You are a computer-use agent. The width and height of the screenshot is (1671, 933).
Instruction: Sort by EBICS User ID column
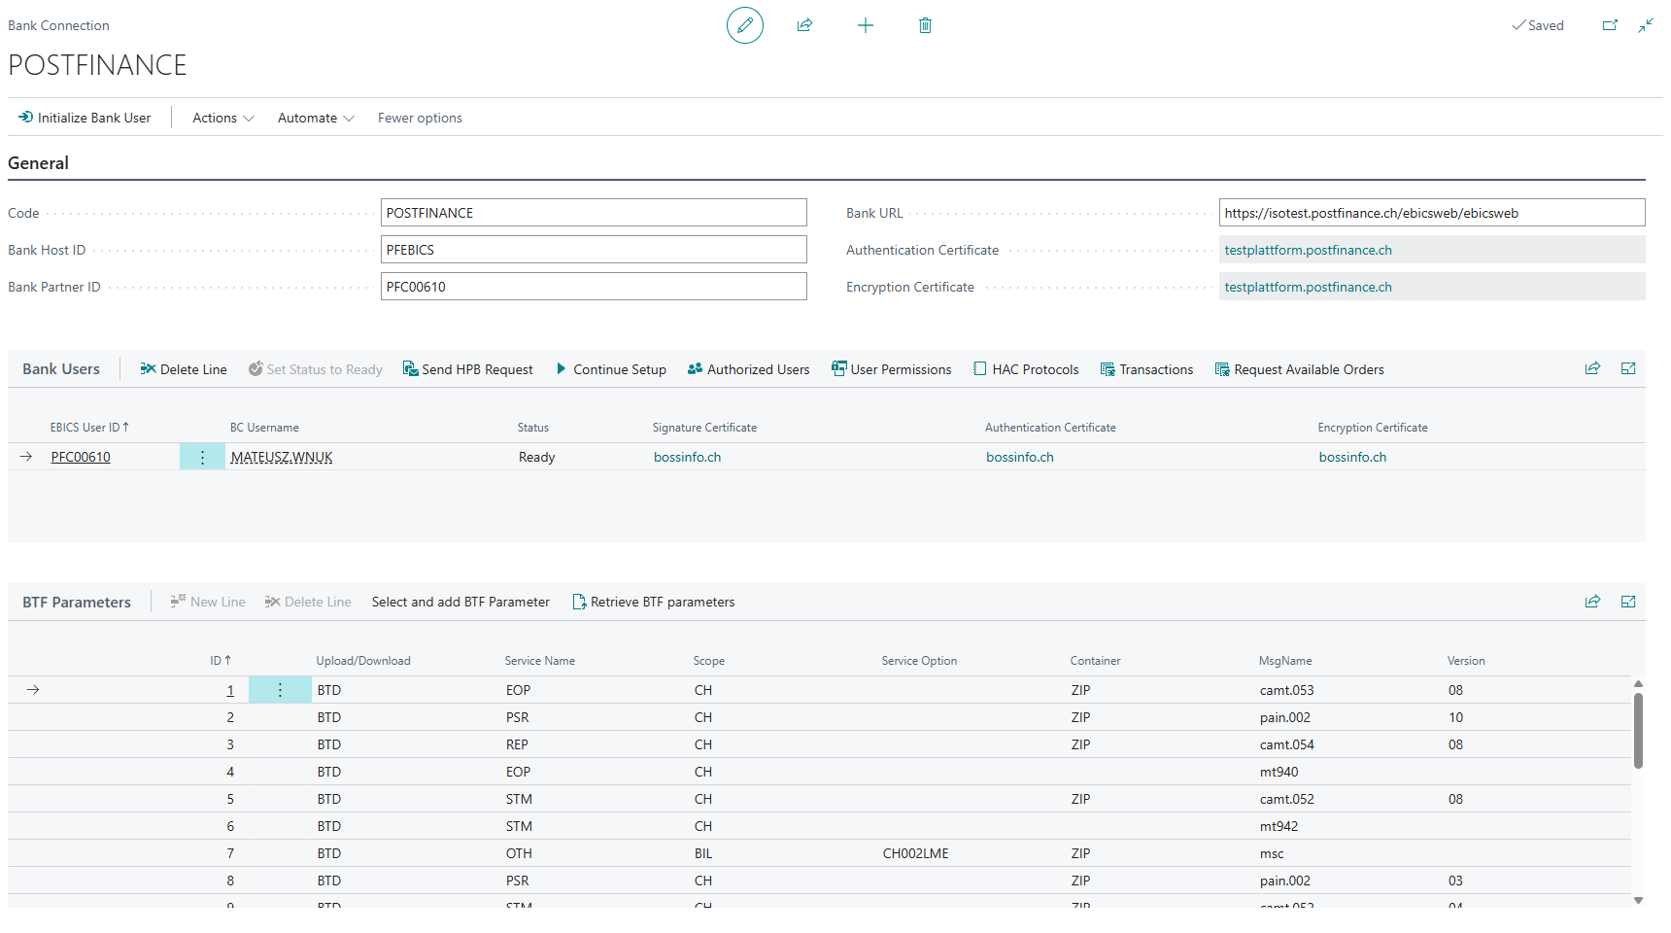pyautogui.click(x=89, y=428)
